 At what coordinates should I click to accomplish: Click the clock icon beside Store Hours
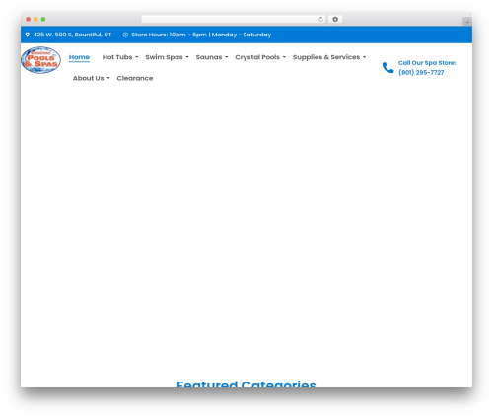pos(125,35)
